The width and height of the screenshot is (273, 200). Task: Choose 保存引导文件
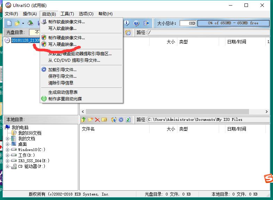(x=81, y=76)
